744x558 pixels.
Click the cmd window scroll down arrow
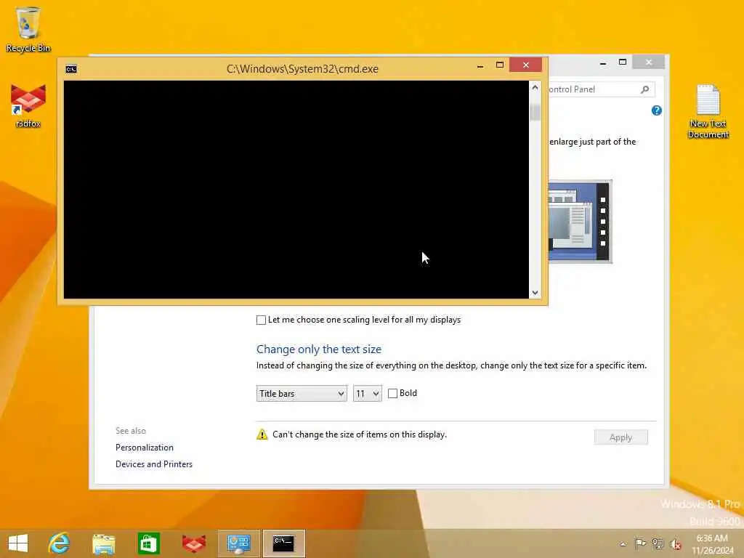[x=535, y=293]
